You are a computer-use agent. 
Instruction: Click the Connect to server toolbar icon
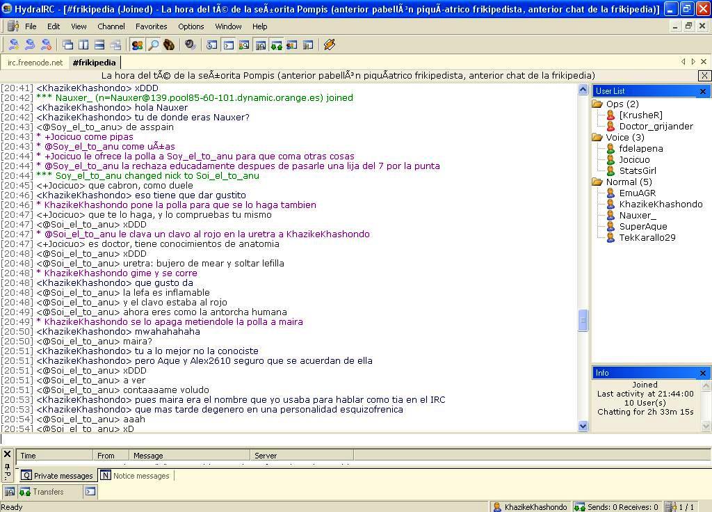[x=13, y=45]
